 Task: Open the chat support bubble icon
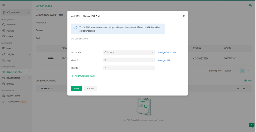(252, 125)
